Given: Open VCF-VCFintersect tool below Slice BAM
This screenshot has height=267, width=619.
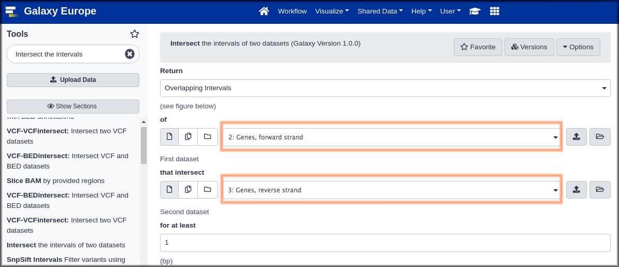Looking at the screenshot, I should click(x=67, y=225).
